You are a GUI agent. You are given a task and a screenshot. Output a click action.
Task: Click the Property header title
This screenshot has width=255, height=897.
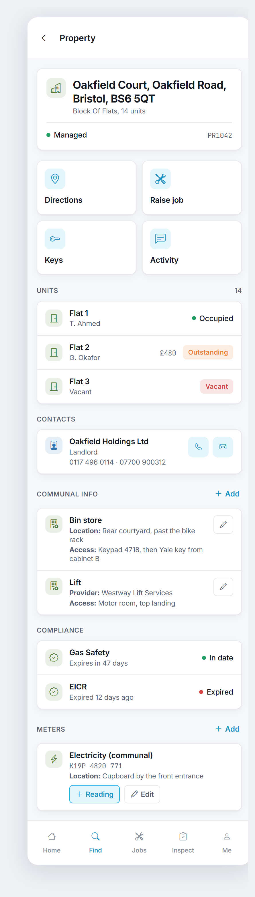(77, 38)
